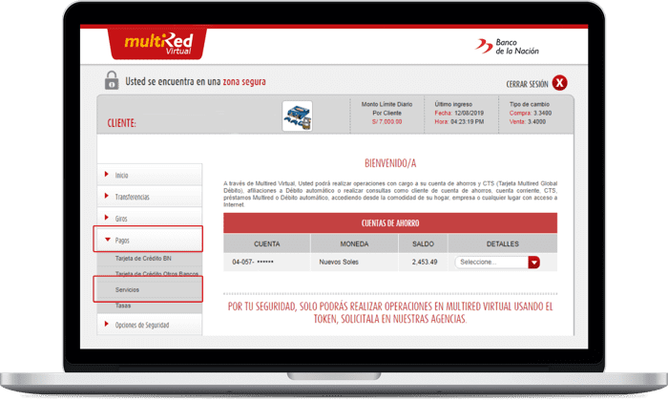Click the arrow next to Transferencias
The width and height of the screenshot is (668, 401).
coord(107,196)
